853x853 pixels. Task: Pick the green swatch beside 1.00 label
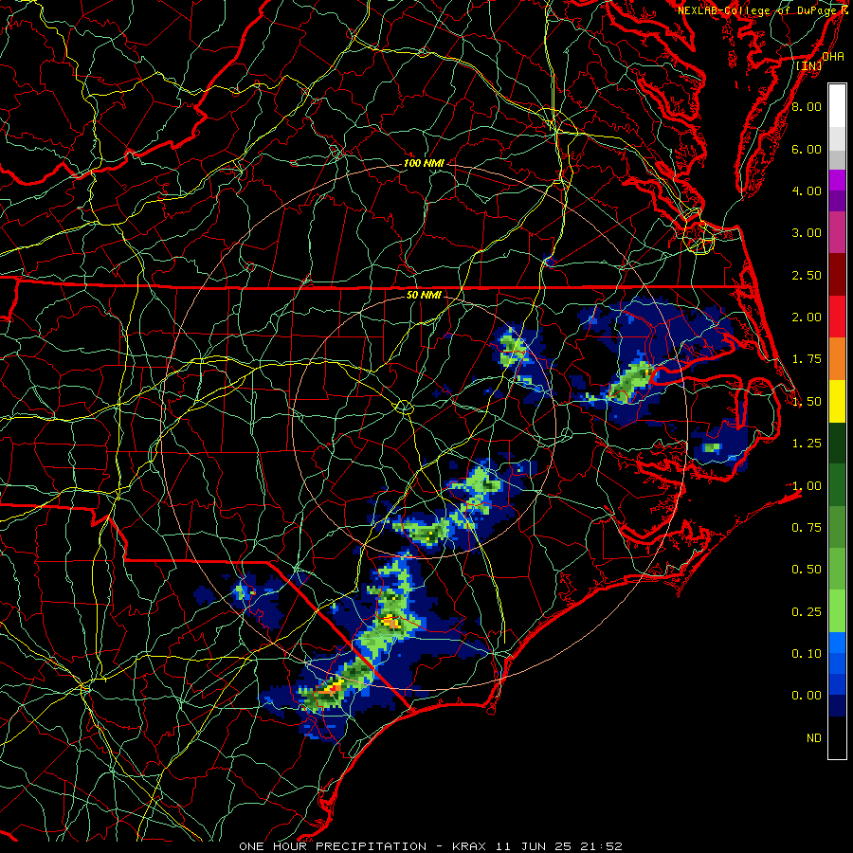tap(837, 485)
